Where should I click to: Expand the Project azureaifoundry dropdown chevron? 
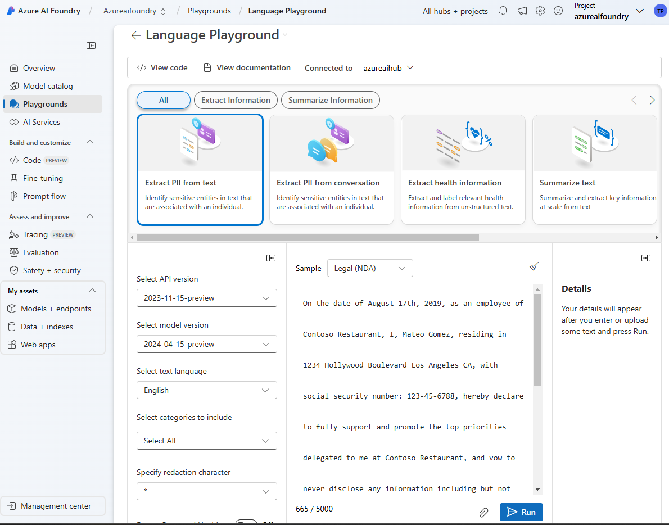click(640, 11)
